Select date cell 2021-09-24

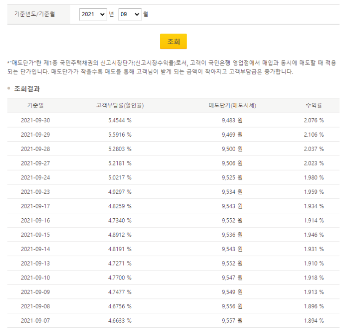[35, 178]
